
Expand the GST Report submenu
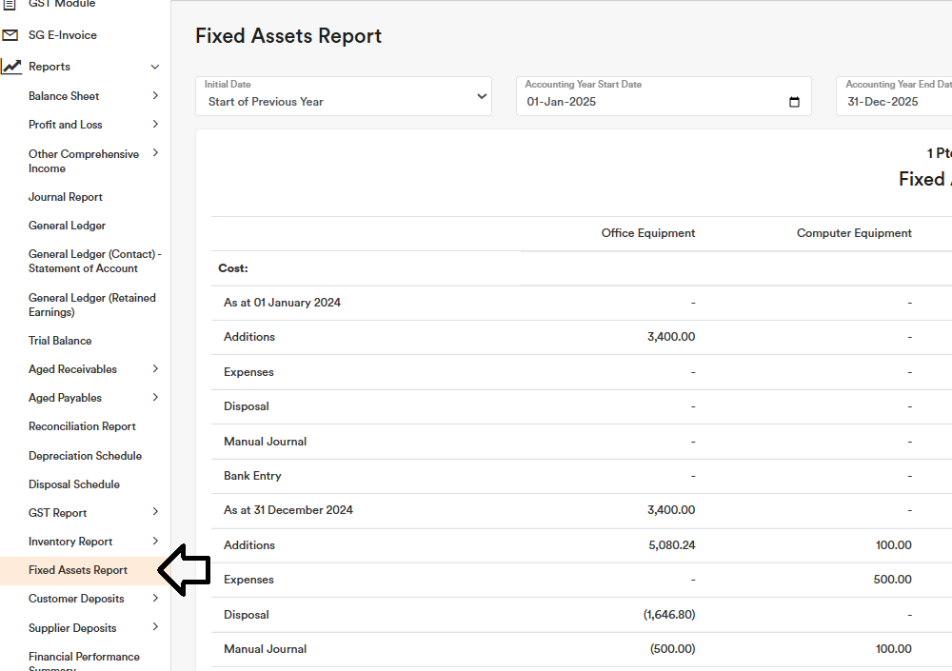click(x=155, y=513)
